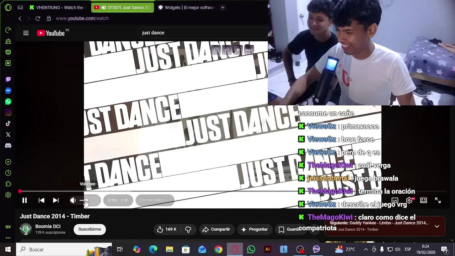455x256 pixels.
Task: Open Task View on the taskbar
Action: (x=120, y=250)
